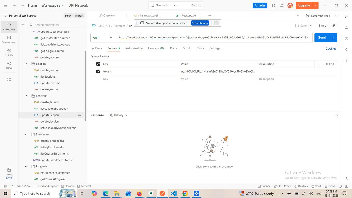Click the request URL field

click(x=215, y=38)
